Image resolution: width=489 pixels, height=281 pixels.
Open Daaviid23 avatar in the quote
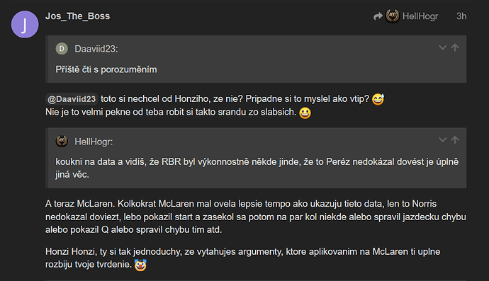click(62, 49)
